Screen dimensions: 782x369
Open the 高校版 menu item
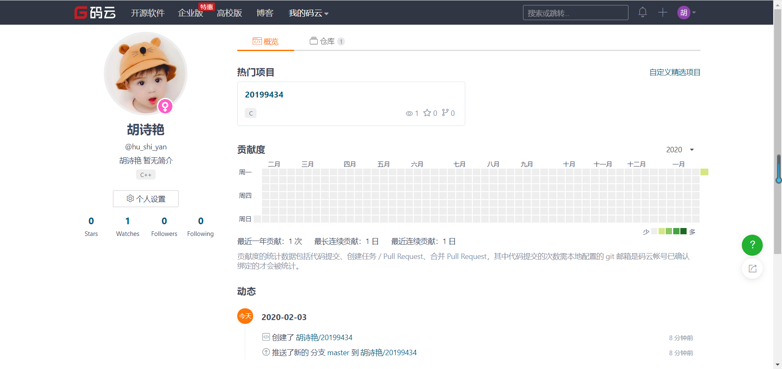(x=229, y=13)
